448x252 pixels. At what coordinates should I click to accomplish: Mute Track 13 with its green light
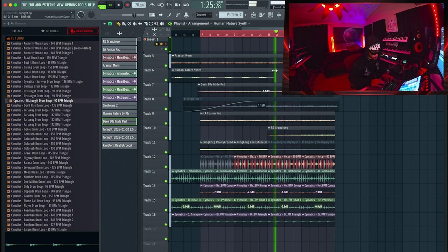click(166, 181)
